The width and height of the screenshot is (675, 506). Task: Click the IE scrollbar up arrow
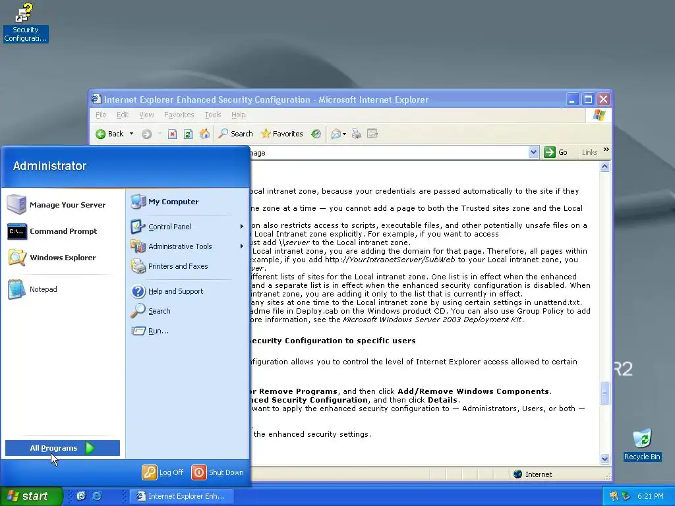pyautogui.click(x=605, y=167)
